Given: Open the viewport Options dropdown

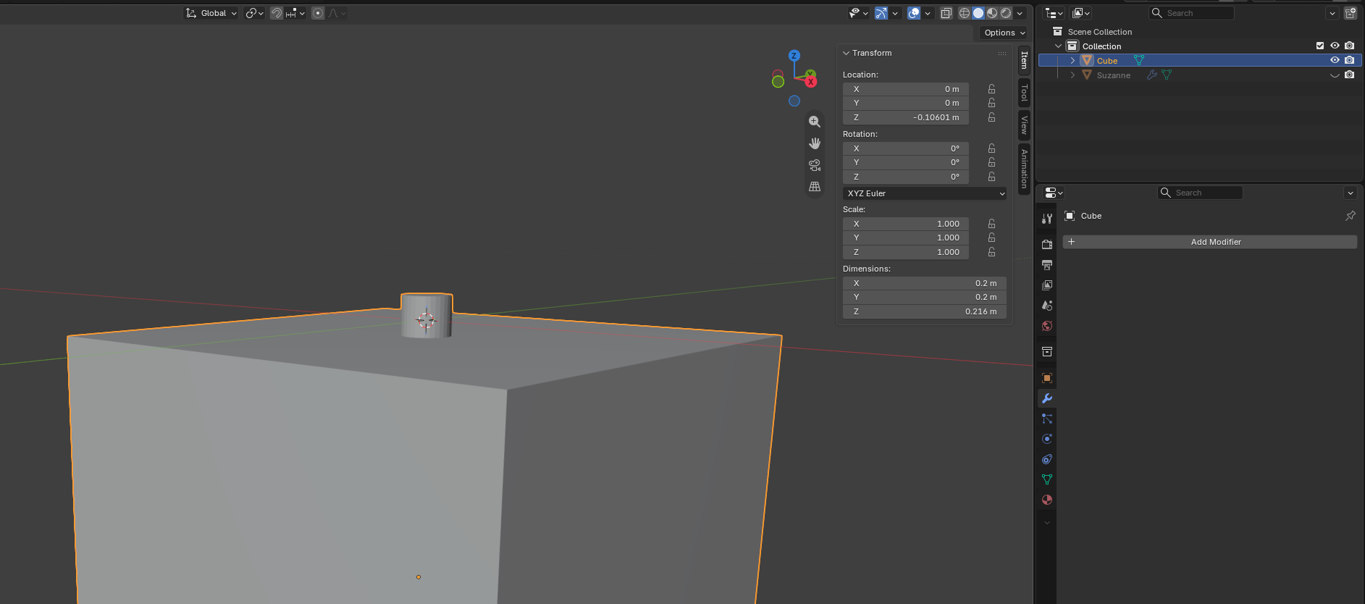Looking at the screenshot, I should click(x=1004, y=33).
